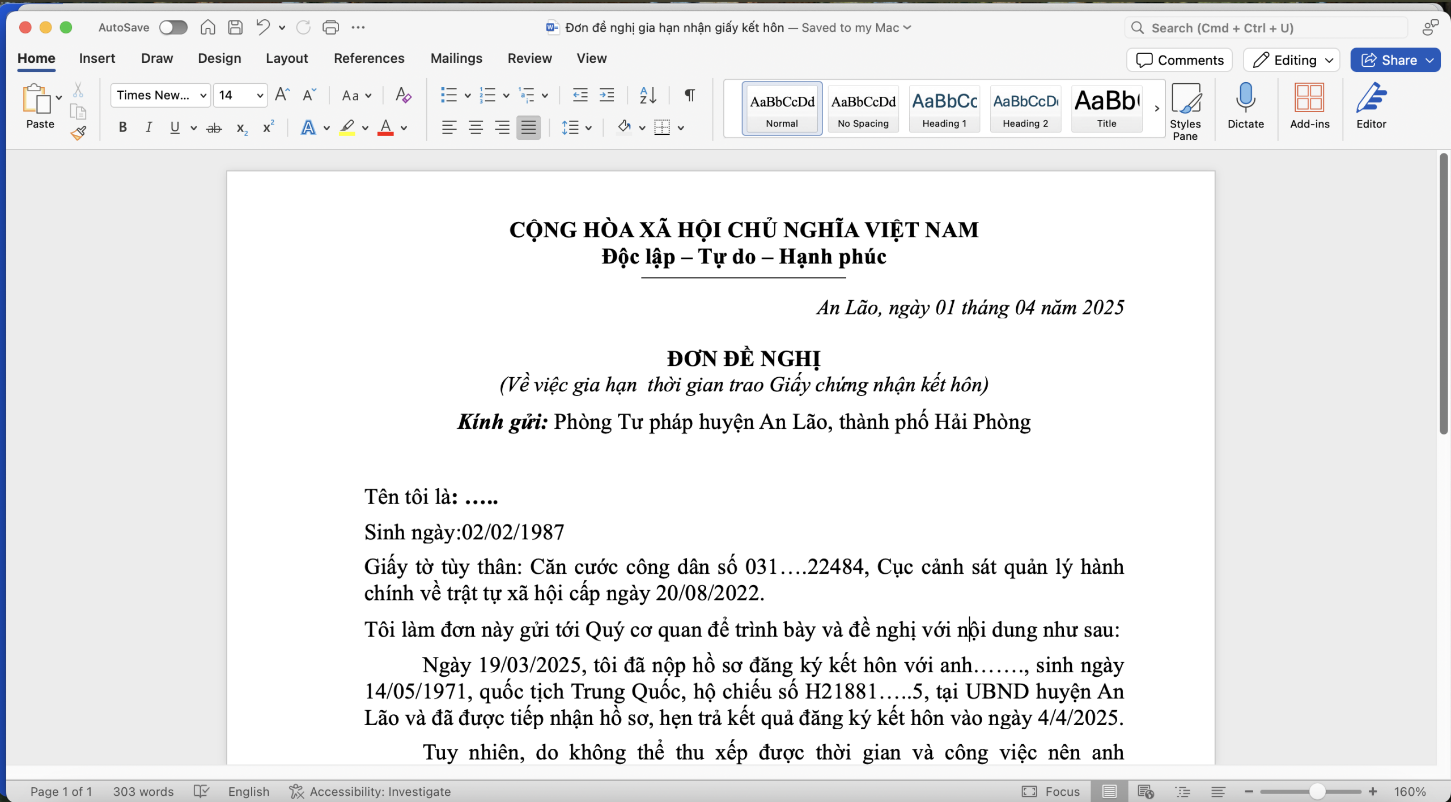1451x802 pixels.
Task: Apply the Heading 1 style
Action: click(x=944, y=108)
